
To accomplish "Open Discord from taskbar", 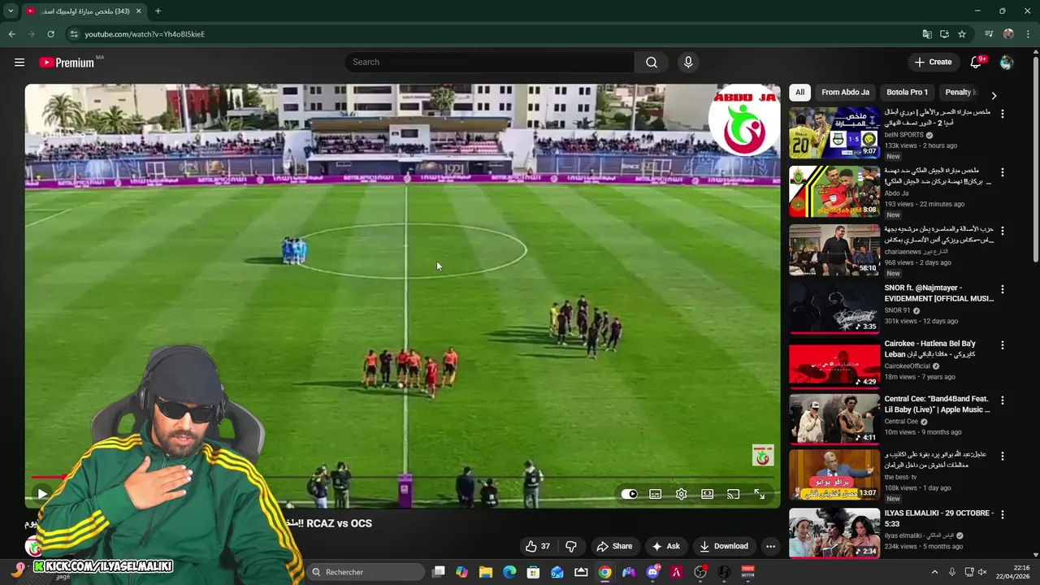I will click(653, 572).
